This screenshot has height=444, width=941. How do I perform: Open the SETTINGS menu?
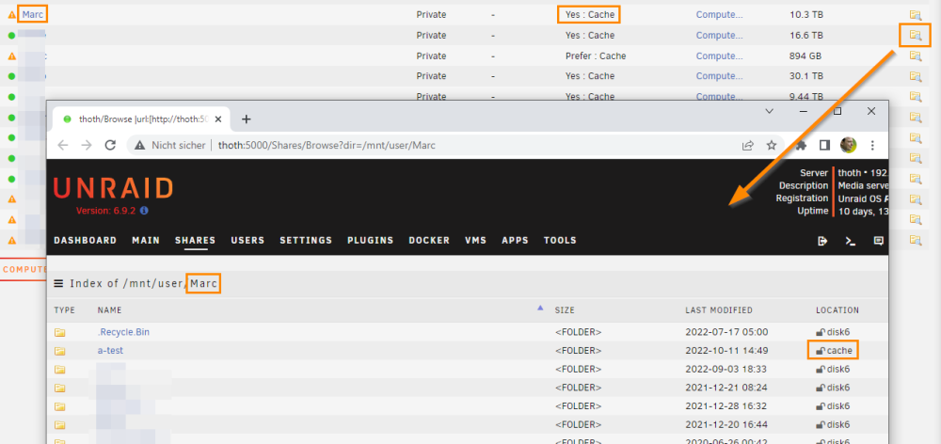tap(306, 240)
